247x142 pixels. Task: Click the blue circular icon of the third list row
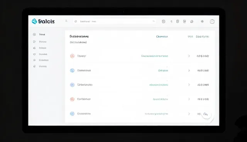tap(72, 85)
